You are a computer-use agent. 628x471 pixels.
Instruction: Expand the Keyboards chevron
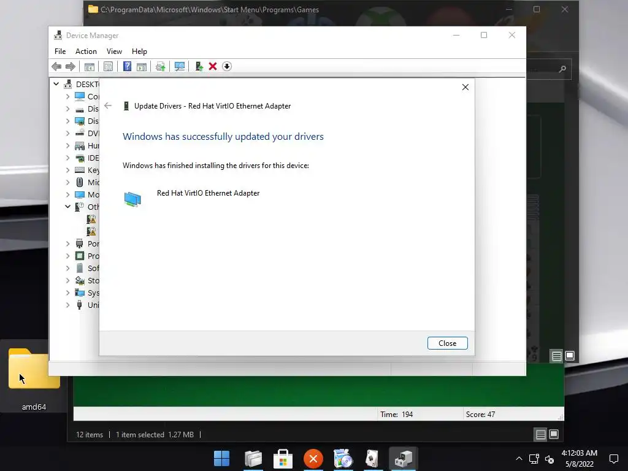(x=67, y=170)
